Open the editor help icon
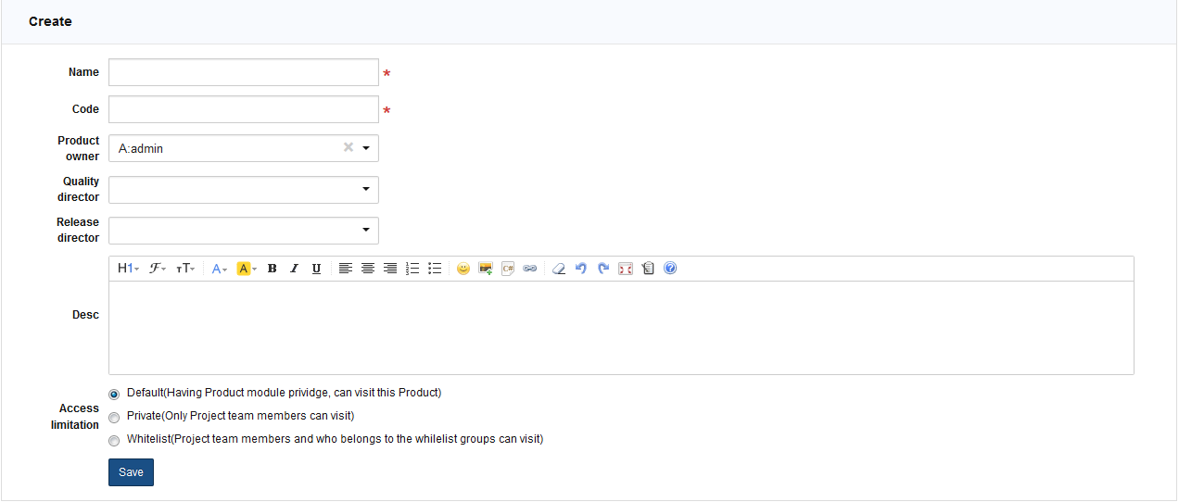The width and height of the screenshot is (1179, 502). pos(670,269)
